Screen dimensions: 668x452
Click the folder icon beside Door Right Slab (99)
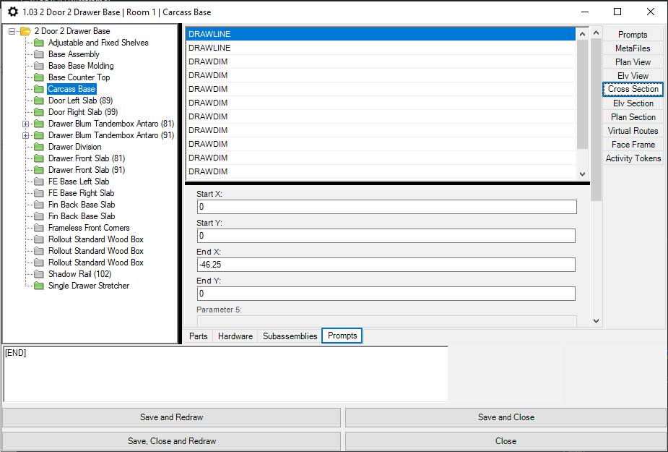click(x=39, y=112)
